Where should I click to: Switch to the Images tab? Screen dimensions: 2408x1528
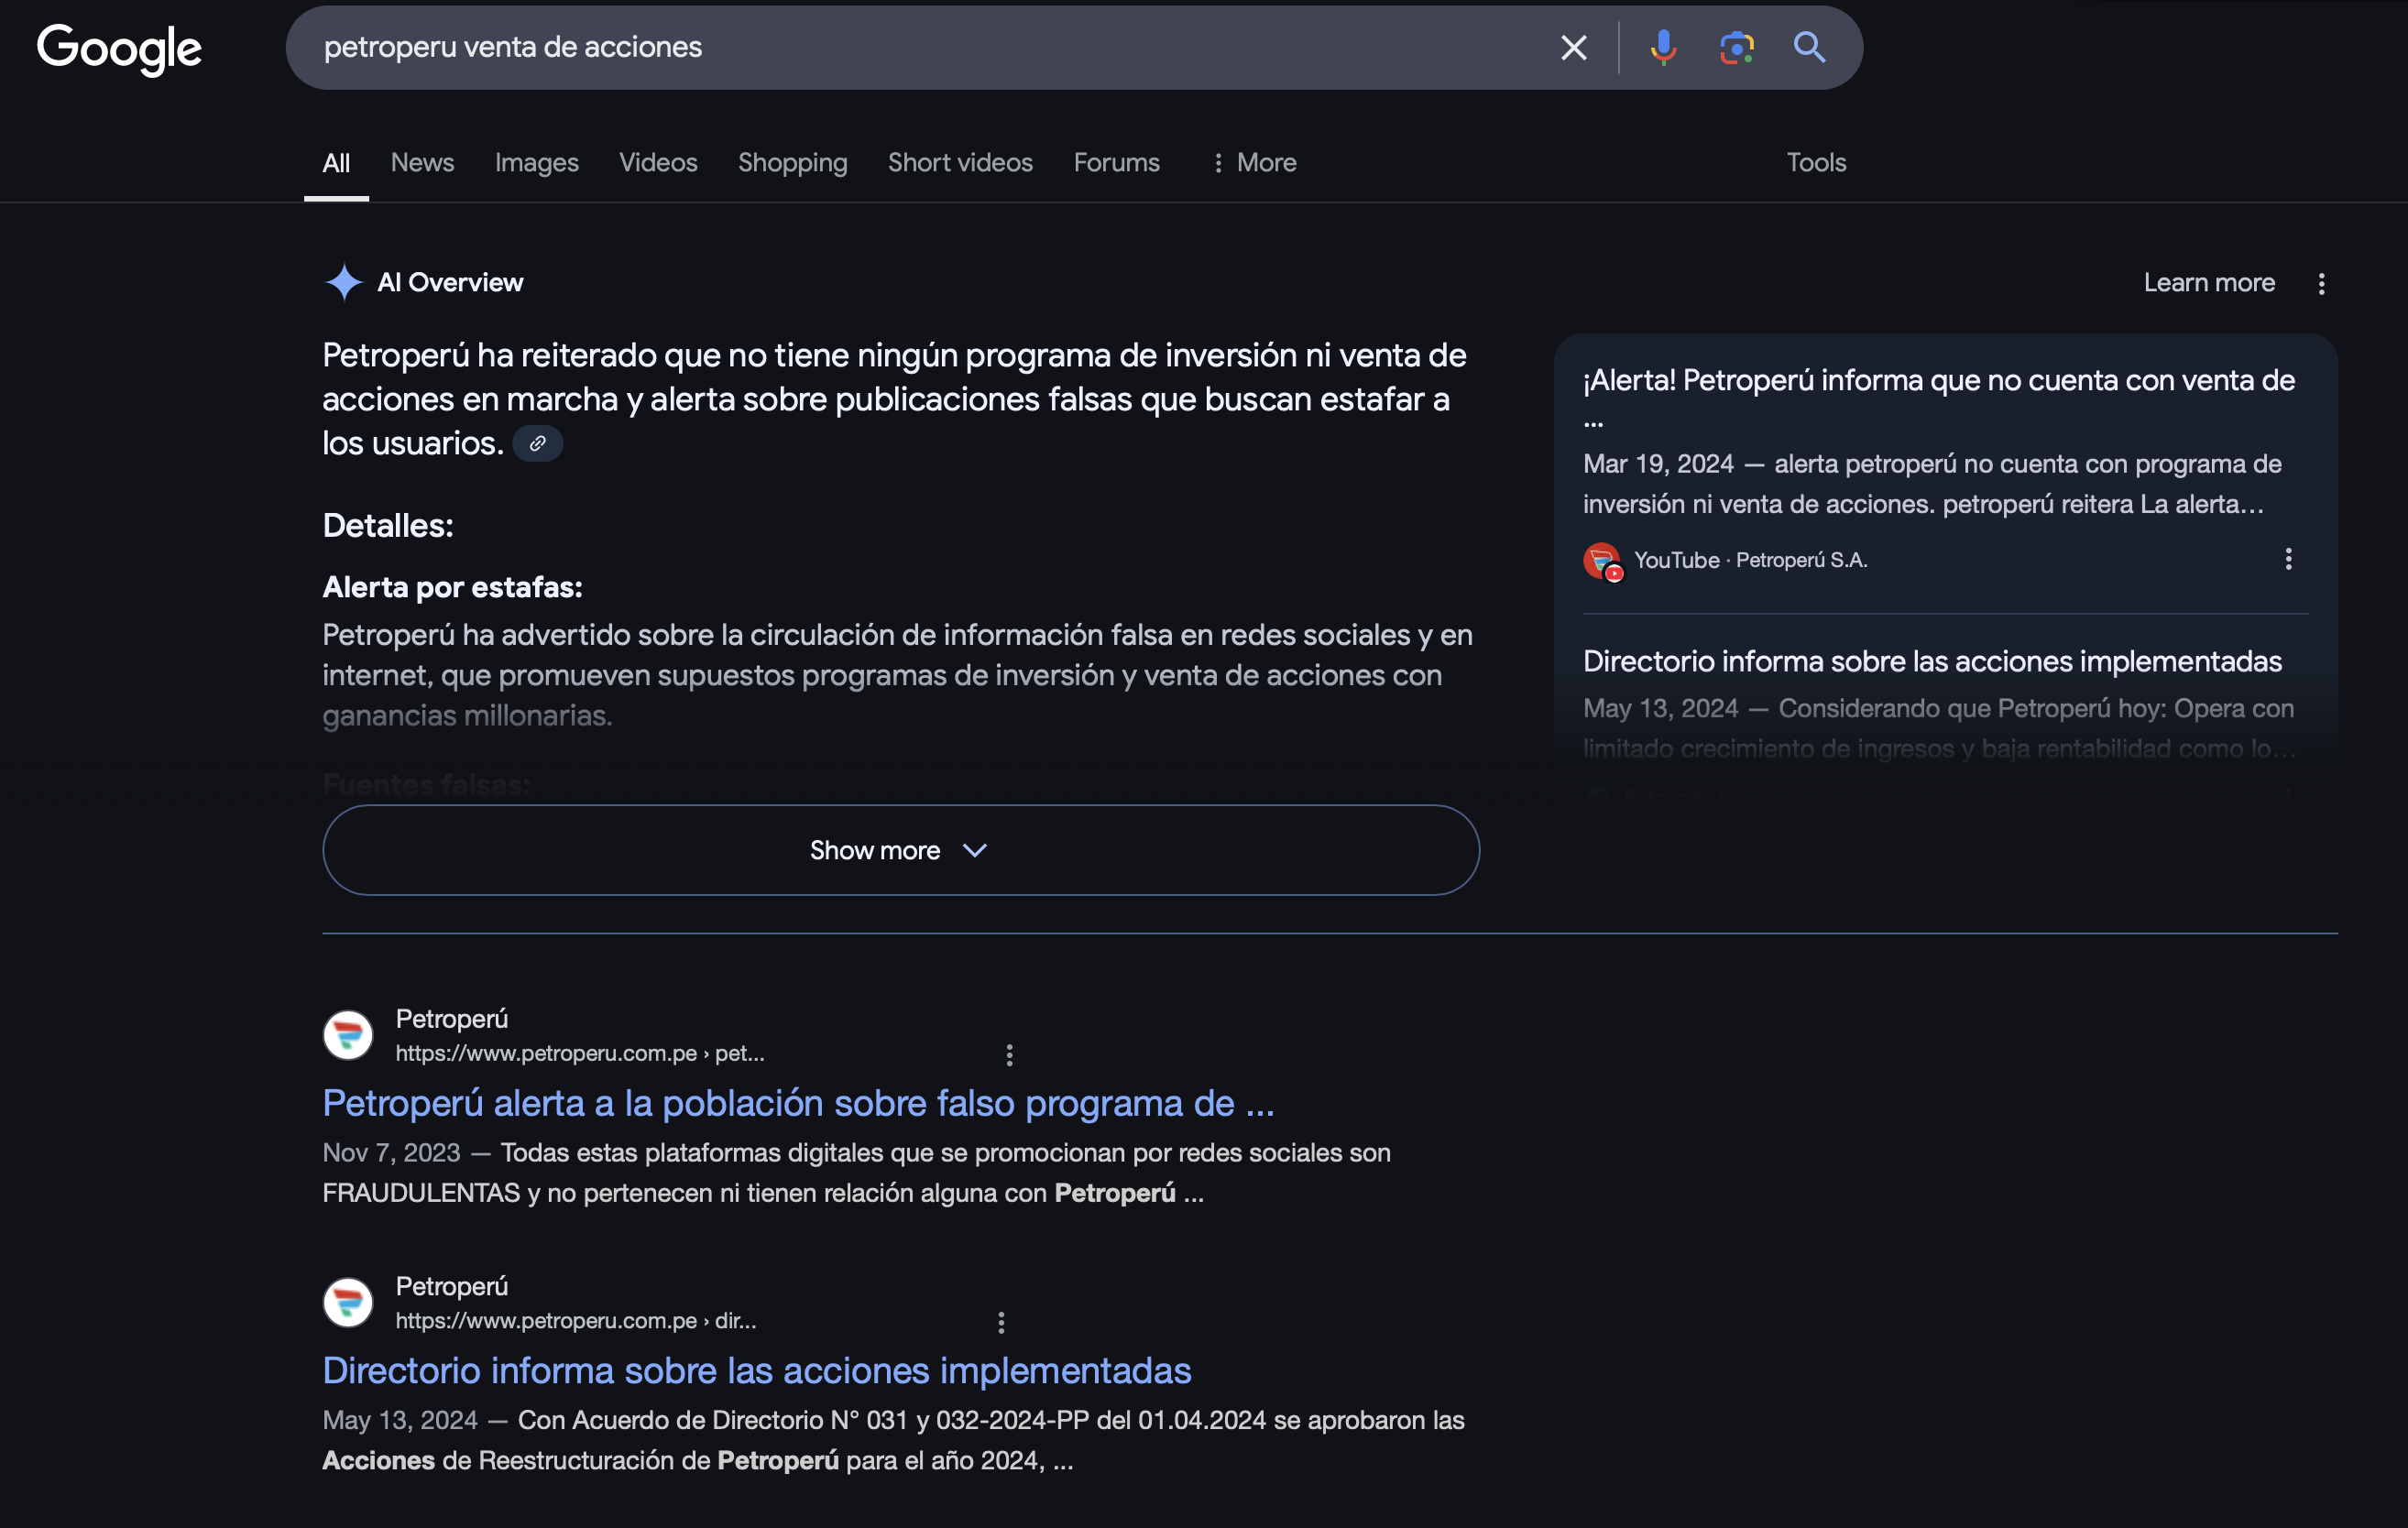coord(536,162)
